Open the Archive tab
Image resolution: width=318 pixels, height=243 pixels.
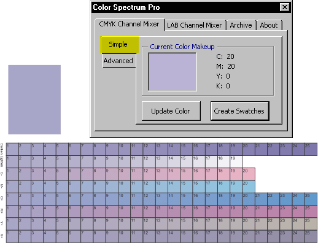[x=241, y=25]
